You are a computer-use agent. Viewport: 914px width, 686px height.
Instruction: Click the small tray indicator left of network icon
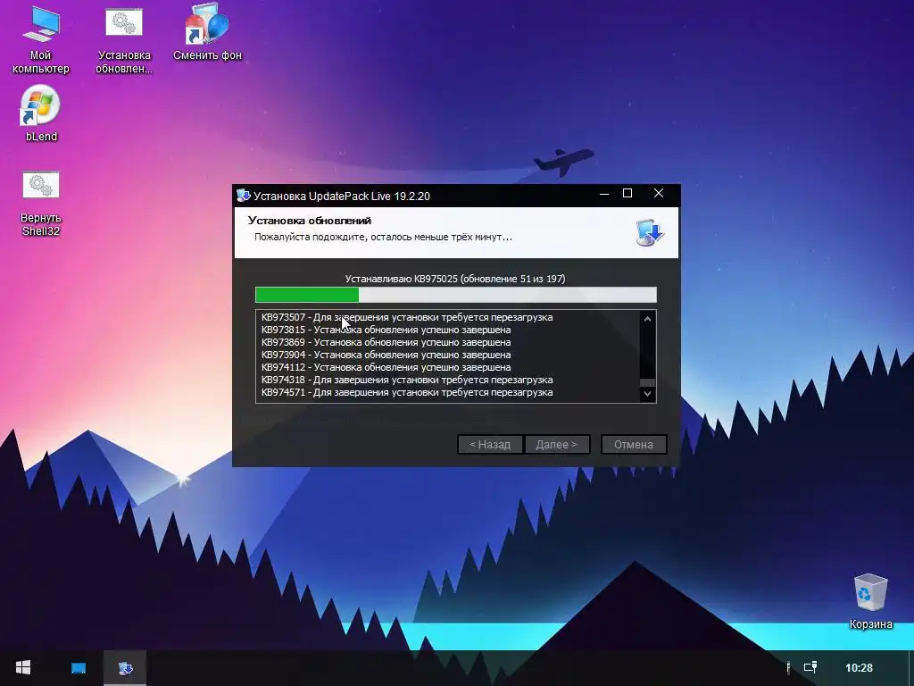coord(788,667)
